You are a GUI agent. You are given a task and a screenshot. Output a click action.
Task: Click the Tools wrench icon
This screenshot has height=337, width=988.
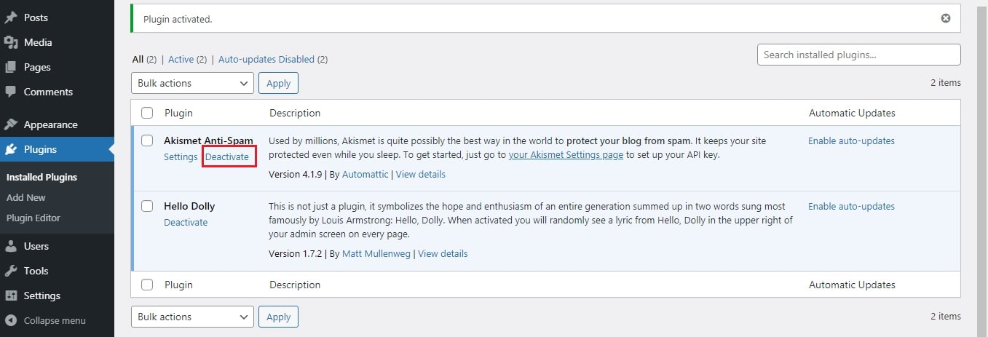[x=11, y=271]
